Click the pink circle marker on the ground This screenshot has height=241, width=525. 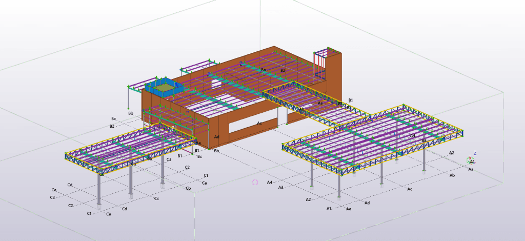click(255, 182)
